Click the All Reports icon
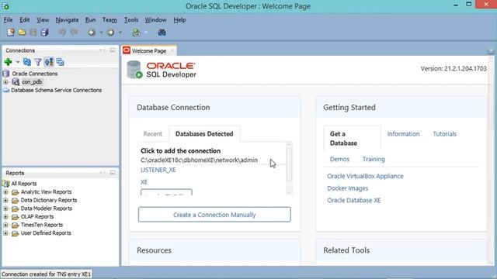Viewport: 497px width, 279px height. pos(5,184)
